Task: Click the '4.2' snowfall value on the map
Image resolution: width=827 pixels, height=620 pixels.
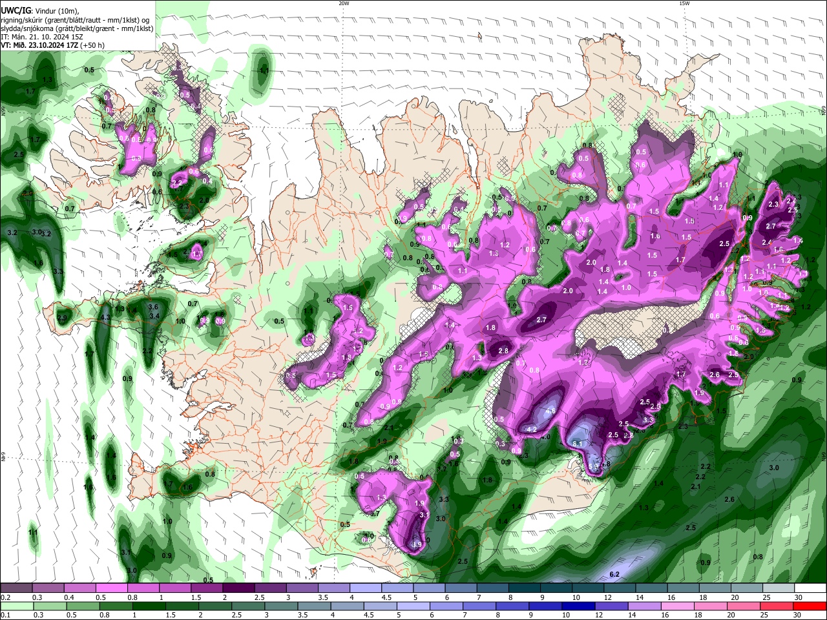Action: (532, 429)
